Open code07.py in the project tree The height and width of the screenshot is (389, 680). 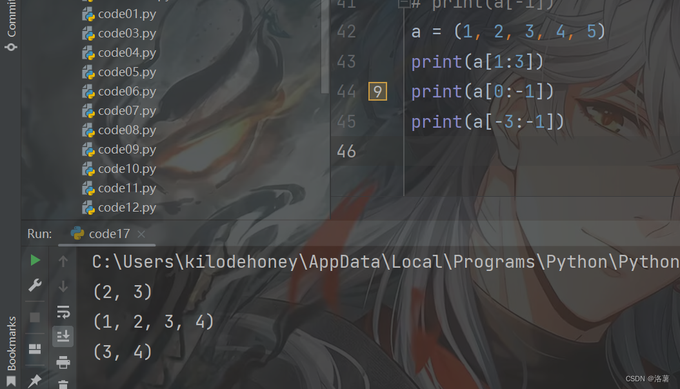coord(127,111)
